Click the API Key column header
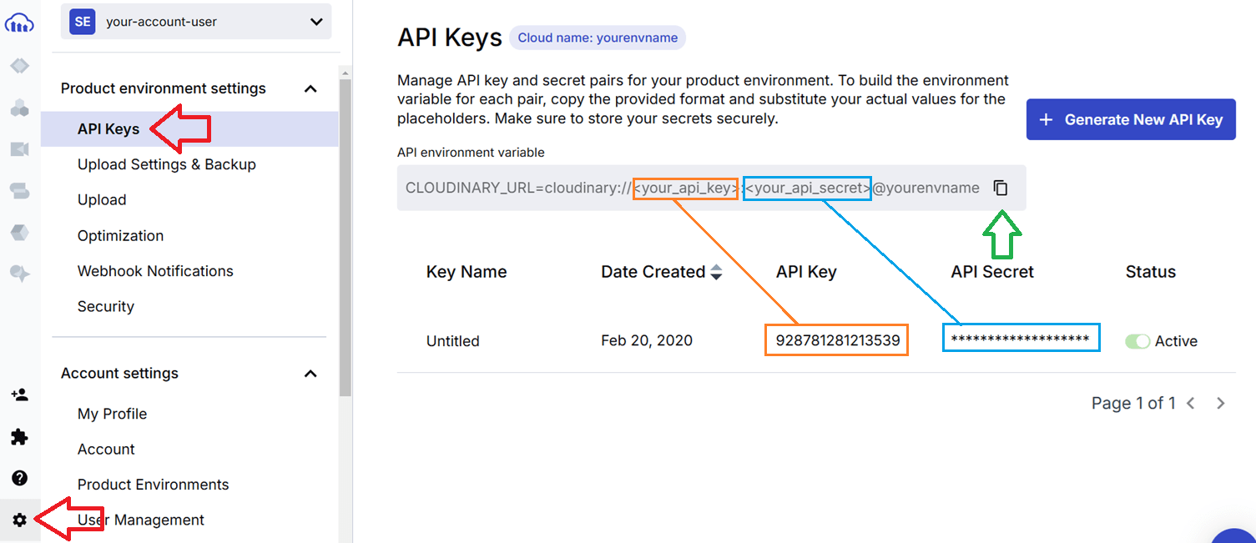 coord(806,272)
